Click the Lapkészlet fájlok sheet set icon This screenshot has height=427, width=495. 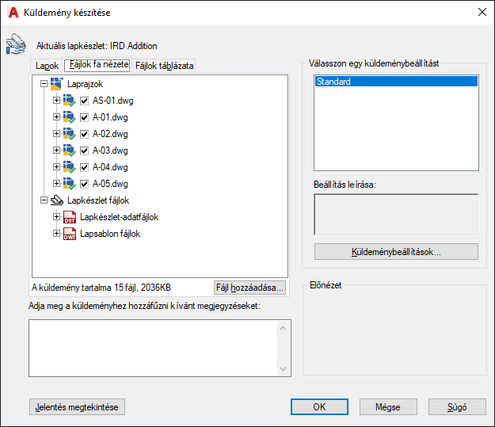[x=57, y=200]
